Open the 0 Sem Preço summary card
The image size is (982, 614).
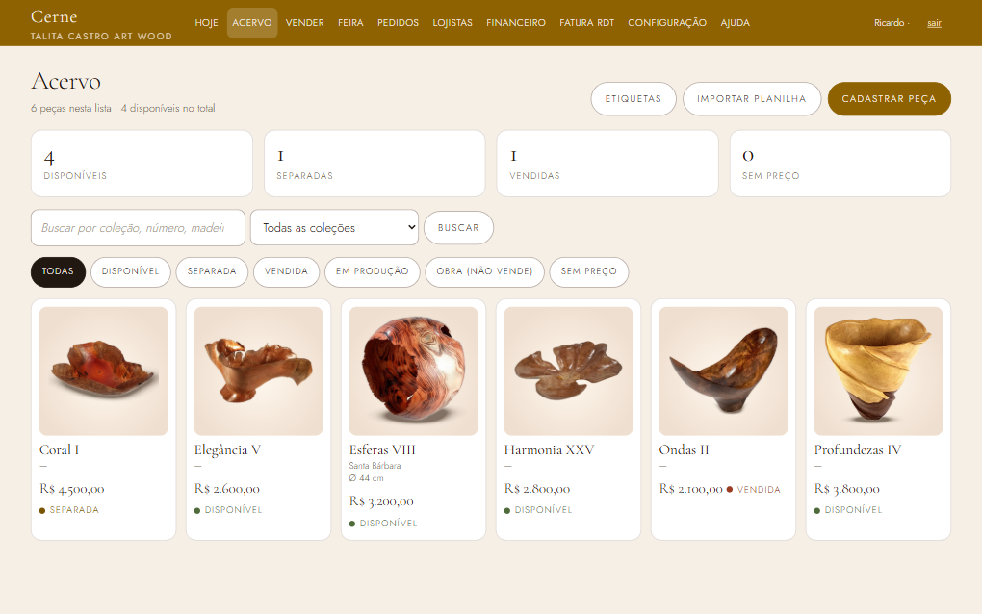pyautogui.click(x=840, y=164)
